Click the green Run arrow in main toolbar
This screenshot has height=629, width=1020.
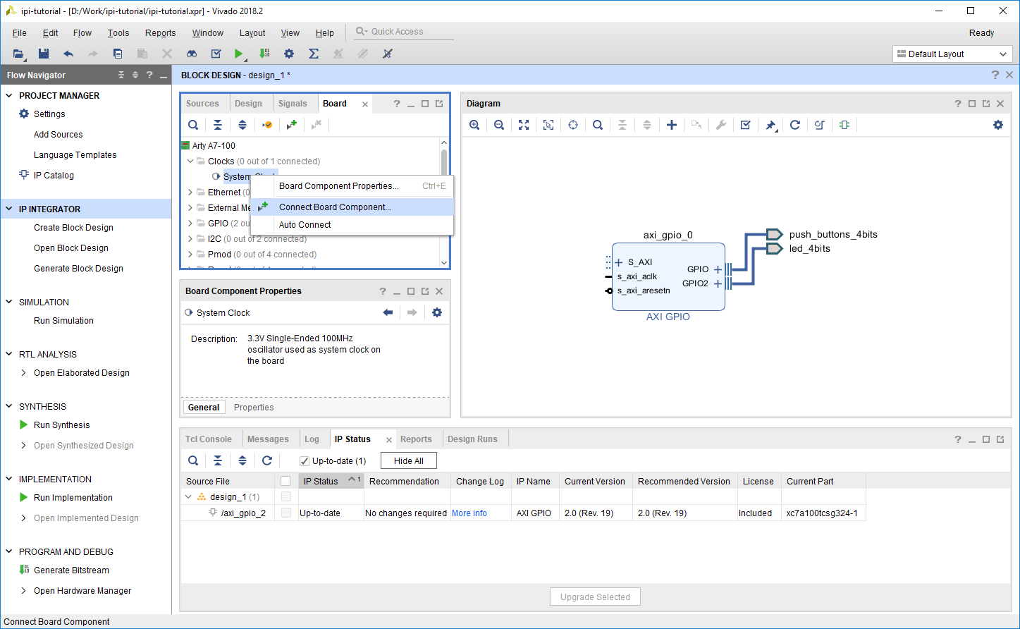tap(239, 54)
